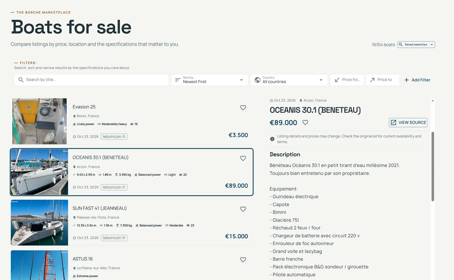Favorite the ASTUS 16 listing heart

pos(243,260)
